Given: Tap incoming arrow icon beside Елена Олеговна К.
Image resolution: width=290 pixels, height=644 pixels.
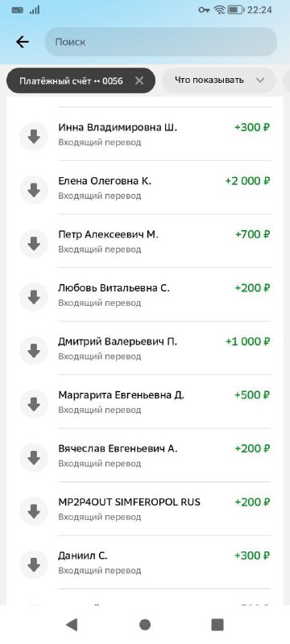Looking at the screenshot, I should pyautogui.click(x=34, y=190).
